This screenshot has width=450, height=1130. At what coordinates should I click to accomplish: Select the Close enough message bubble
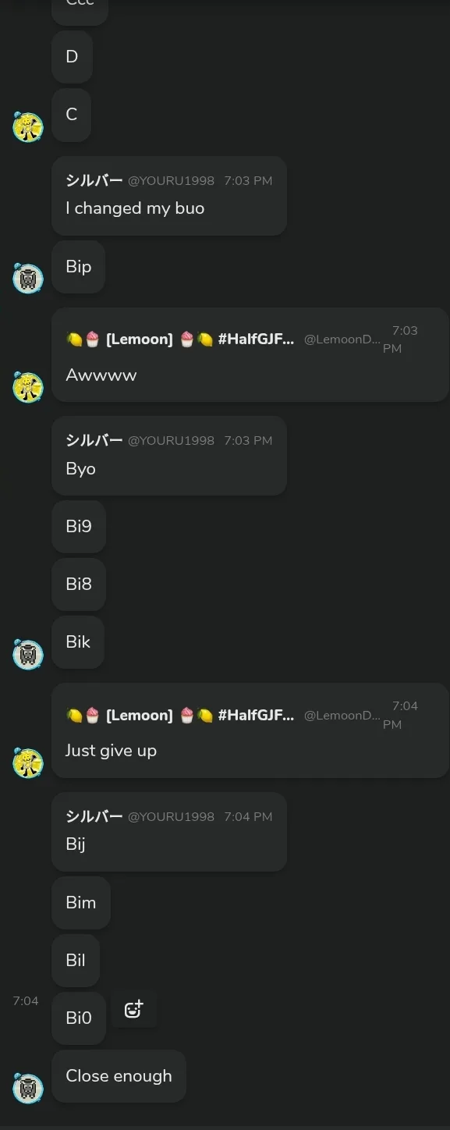point(119,1076)
